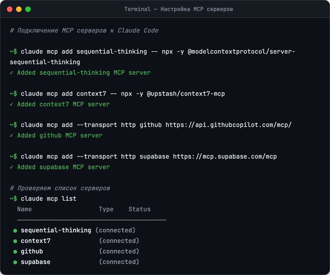Click green status dot beside context7
The height and width of the screenshot is (275, 330).
point(15,241)
